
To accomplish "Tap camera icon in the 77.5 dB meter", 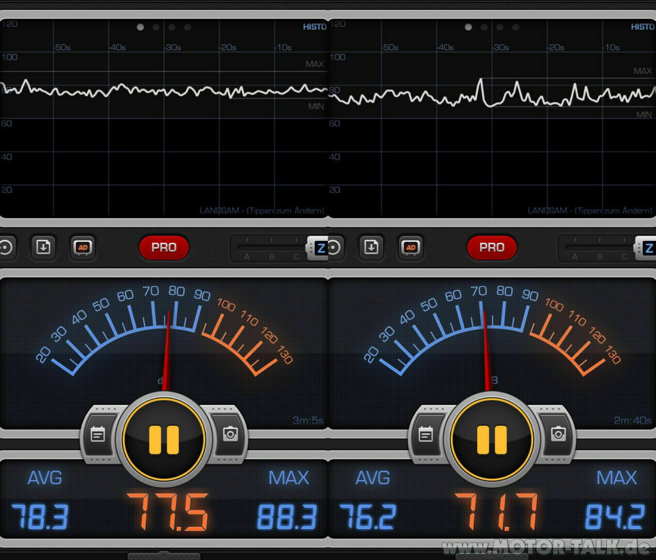I will tap(230, 434).
